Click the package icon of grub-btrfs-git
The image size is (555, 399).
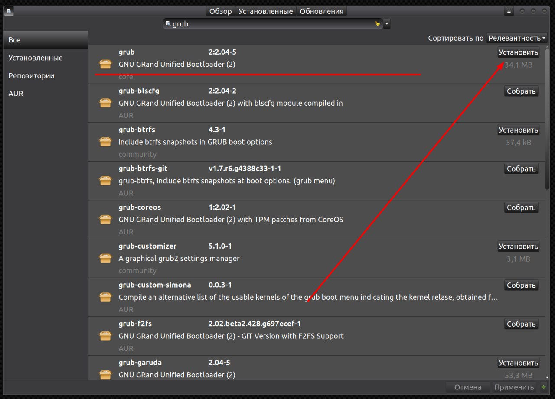[x=105, y=181]
